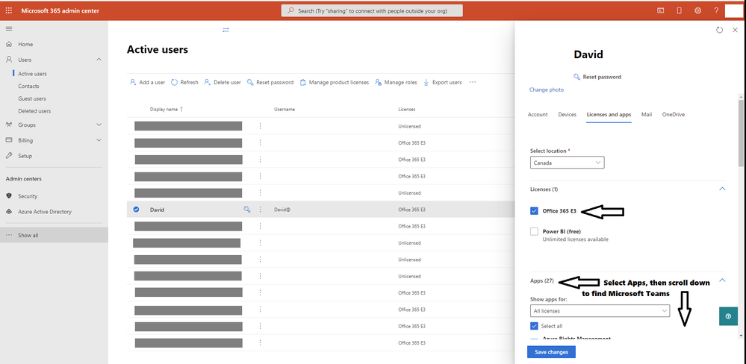Click Show all in navigation
This screenshot has width=746, height=364.
click(28, 235)
